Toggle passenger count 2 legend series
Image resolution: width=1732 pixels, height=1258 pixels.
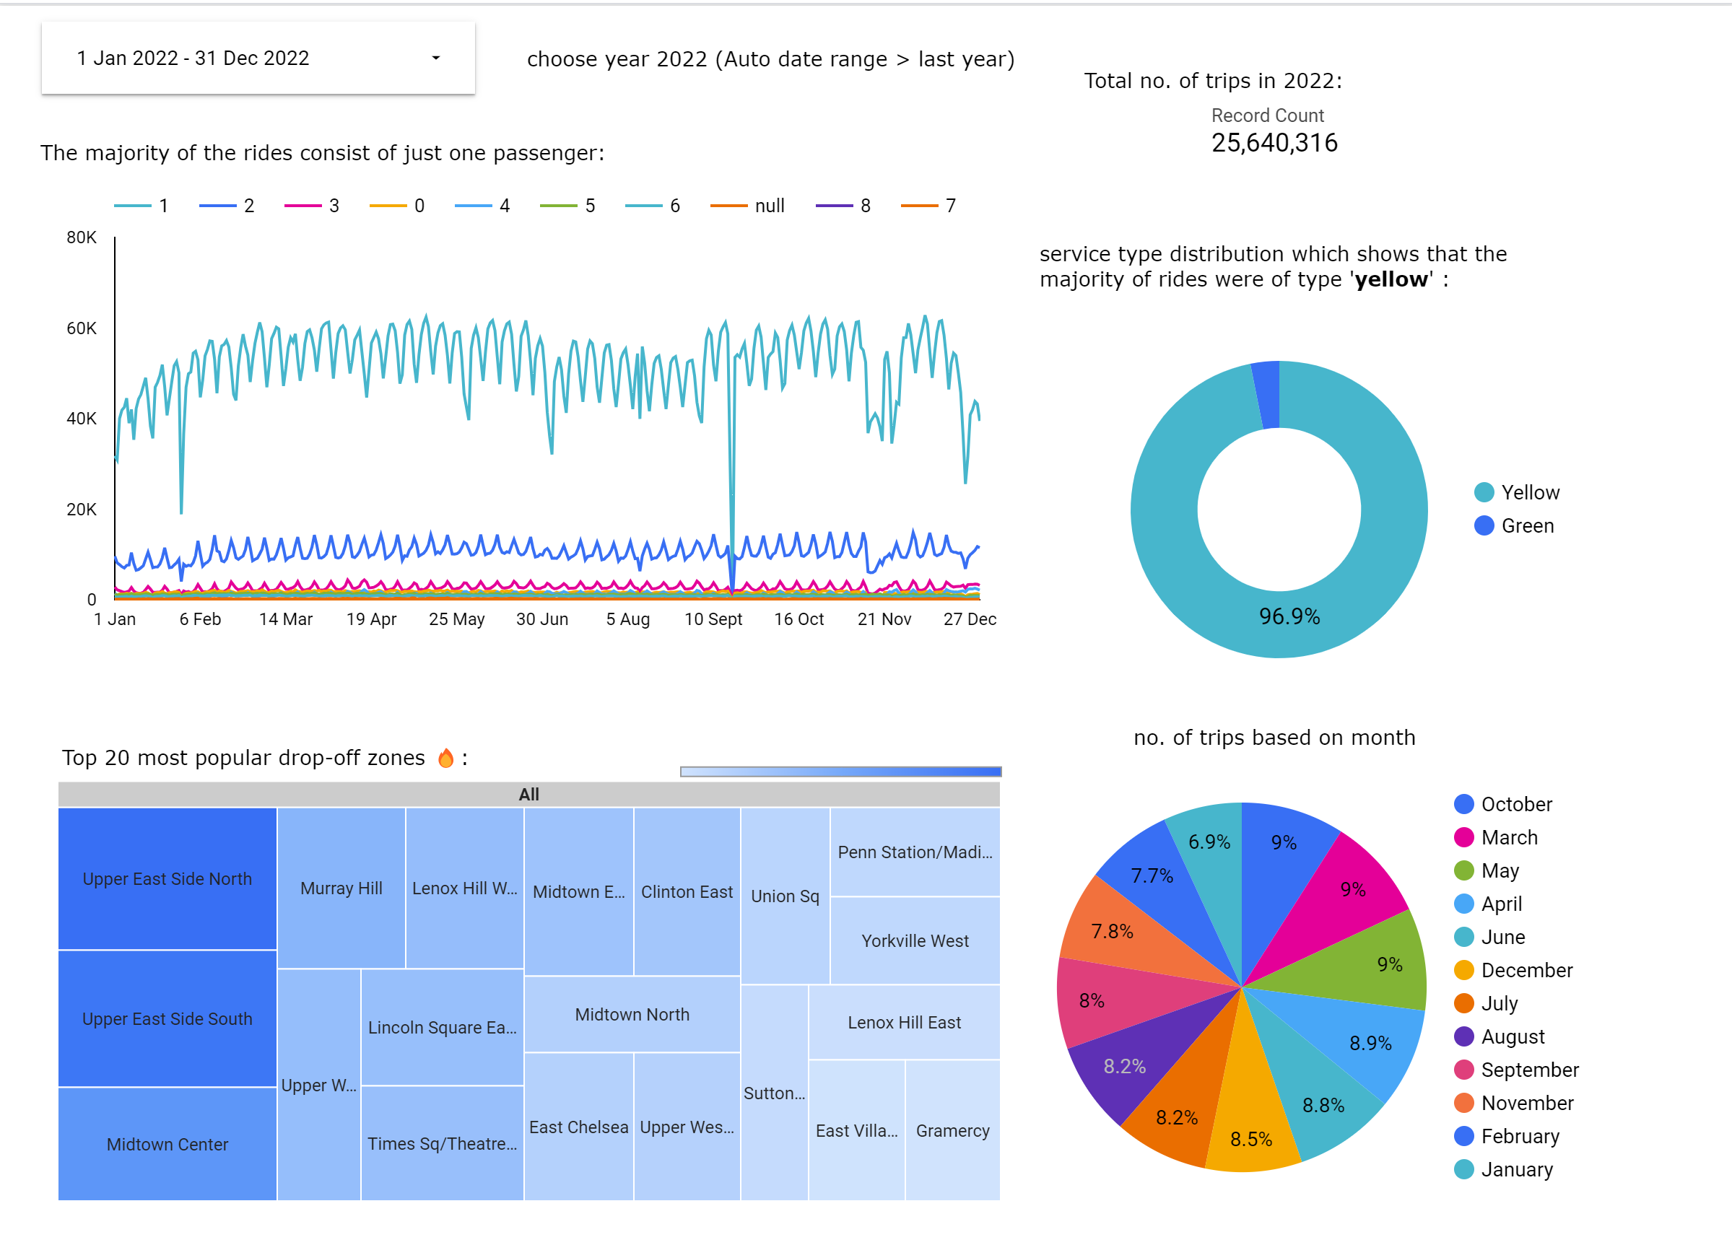226,206
